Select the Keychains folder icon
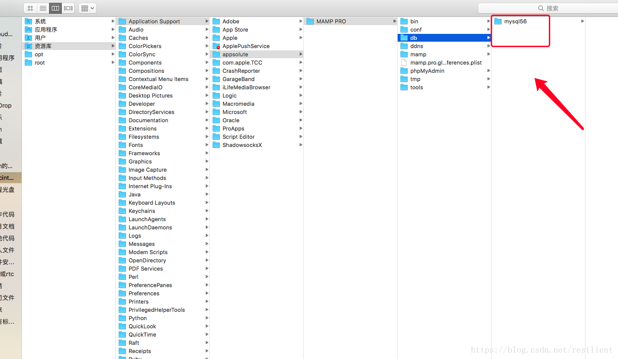The width and height of the screenshot is (618, 359). pyautogui.click(x=122, y=211)
